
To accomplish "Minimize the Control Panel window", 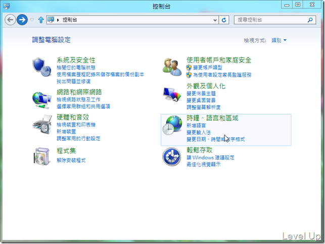I will point(287,5).
